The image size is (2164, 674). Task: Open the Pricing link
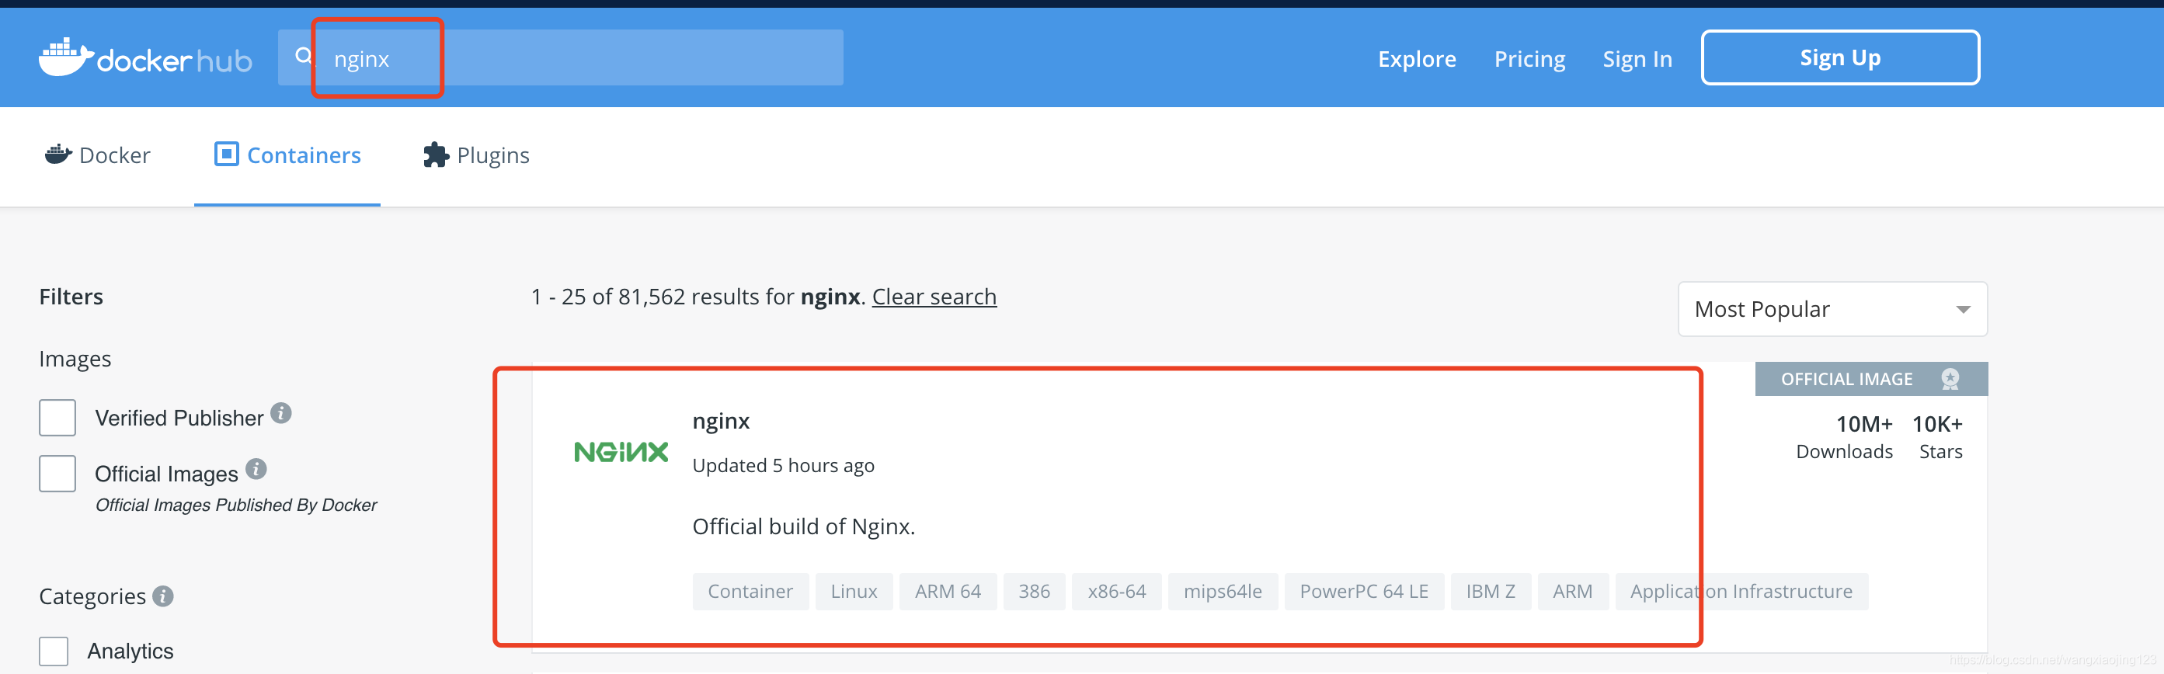pyautogui.click(x=1529, y=59)
